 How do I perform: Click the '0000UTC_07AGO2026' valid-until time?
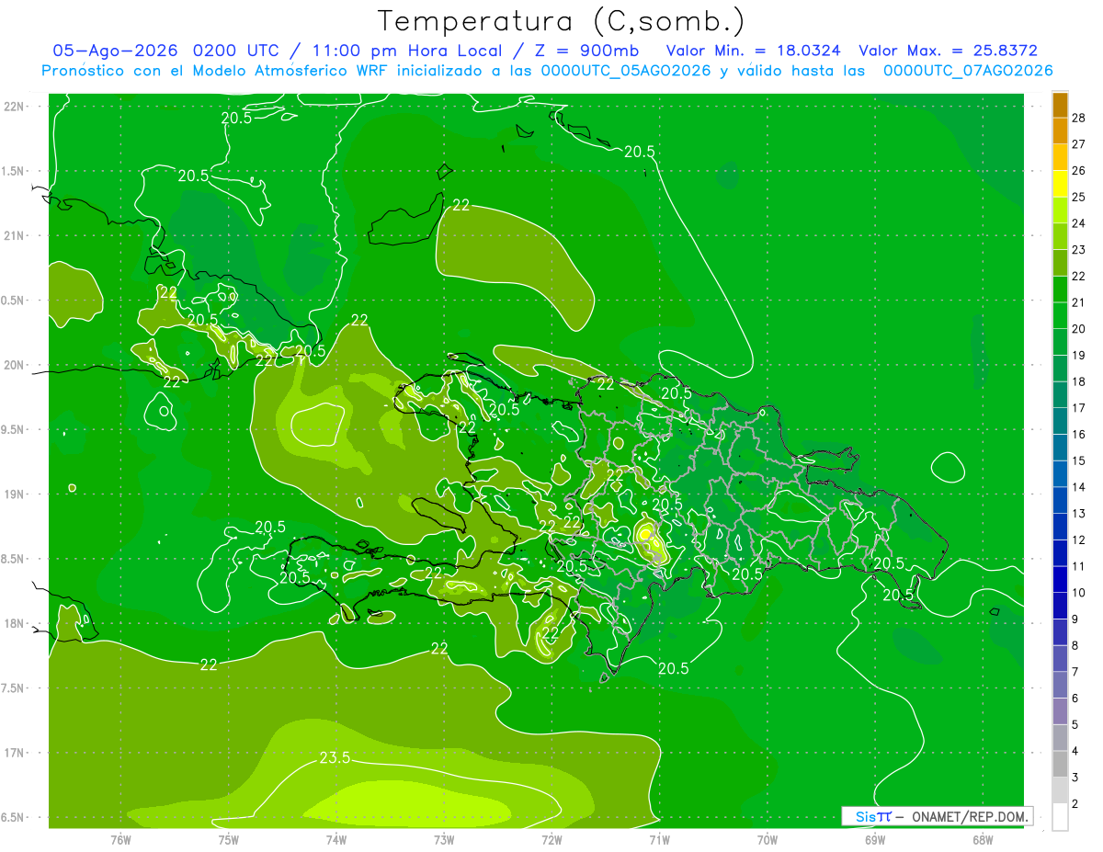click(968, 71)
